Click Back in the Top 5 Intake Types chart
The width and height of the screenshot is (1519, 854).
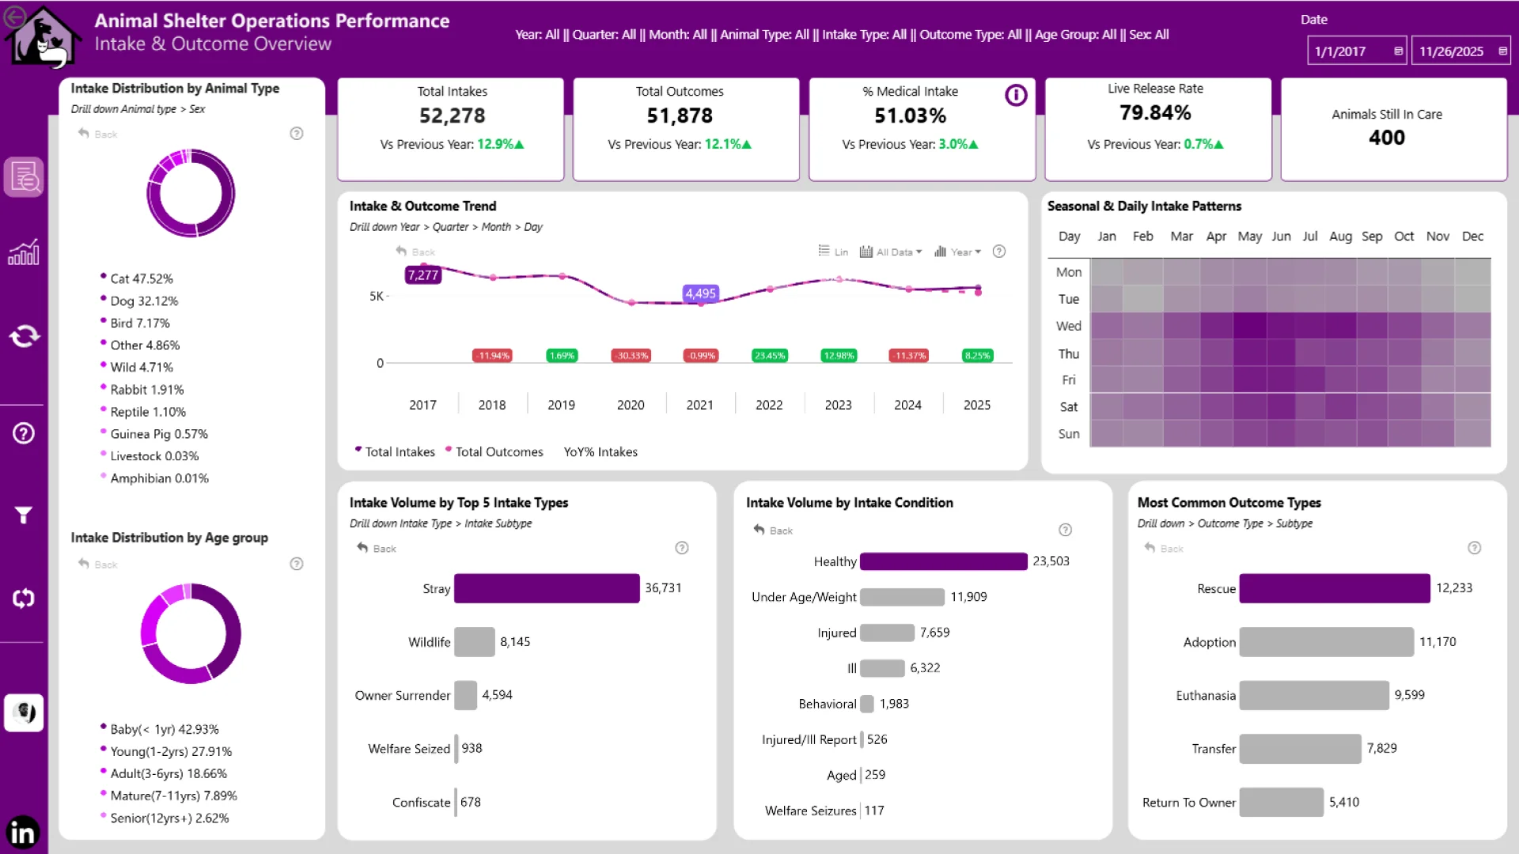tap(377, 549)
